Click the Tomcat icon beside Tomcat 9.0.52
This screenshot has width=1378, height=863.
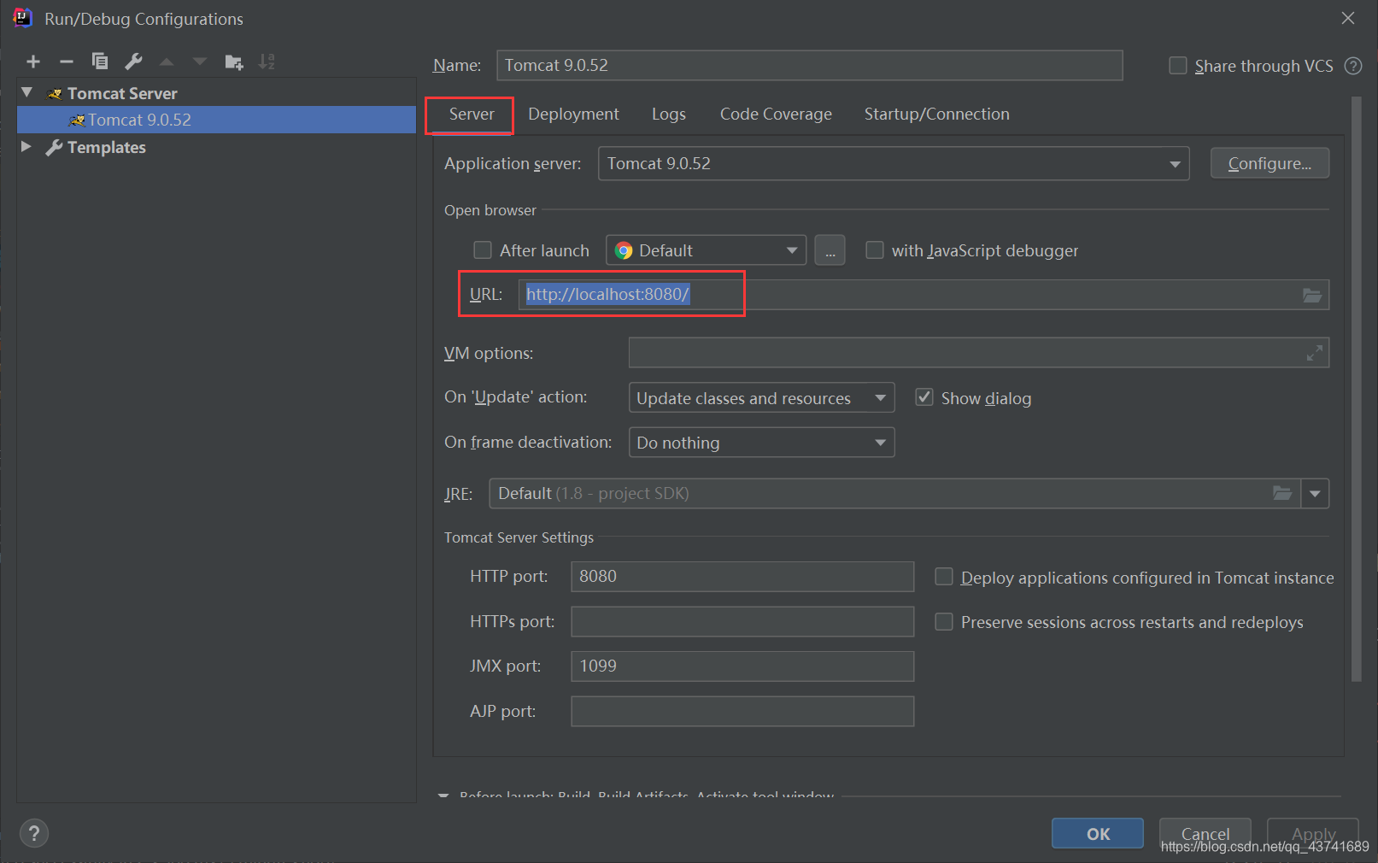pos(77,120)
